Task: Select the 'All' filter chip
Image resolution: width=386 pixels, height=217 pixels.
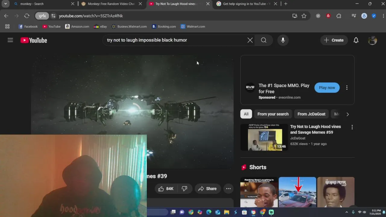Action: point(246,114)
